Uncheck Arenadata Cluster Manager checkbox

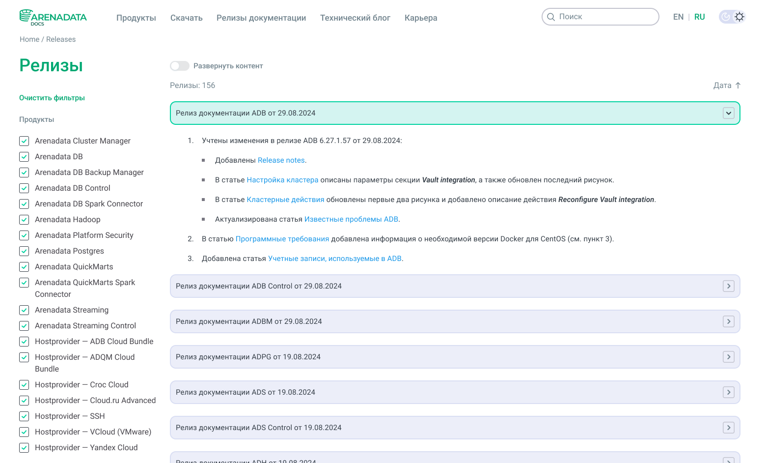pyautogui.click(x=24, y=141)
